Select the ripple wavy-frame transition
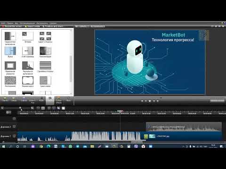 pyautogui.click(x=28, y=80)
